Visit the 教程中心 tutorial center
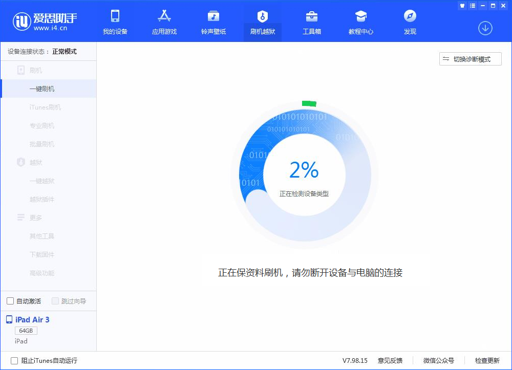 click(360, 21)
